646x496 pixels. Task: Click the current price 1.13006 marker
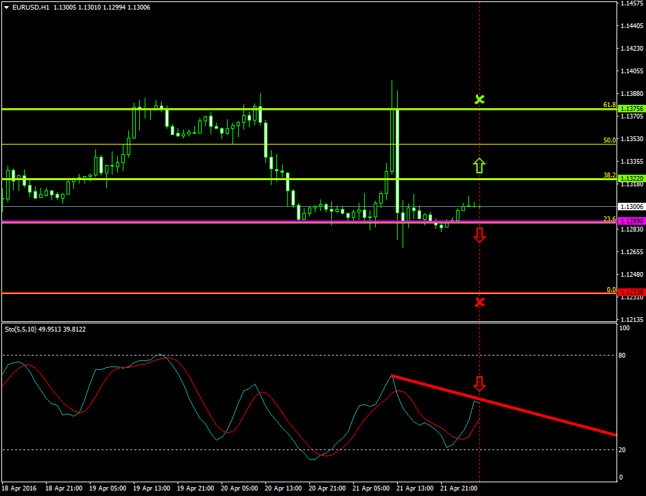coord(630,205)
